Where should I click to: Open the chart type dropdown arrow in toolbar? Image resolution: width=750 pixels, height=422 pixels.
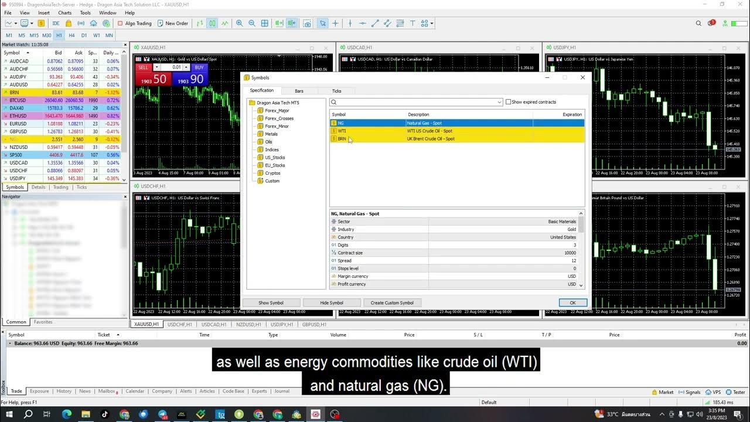16,23
